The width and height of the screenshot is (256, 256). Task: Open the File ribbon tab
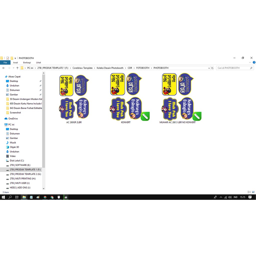pyautogui.click(x=5, y=62)
